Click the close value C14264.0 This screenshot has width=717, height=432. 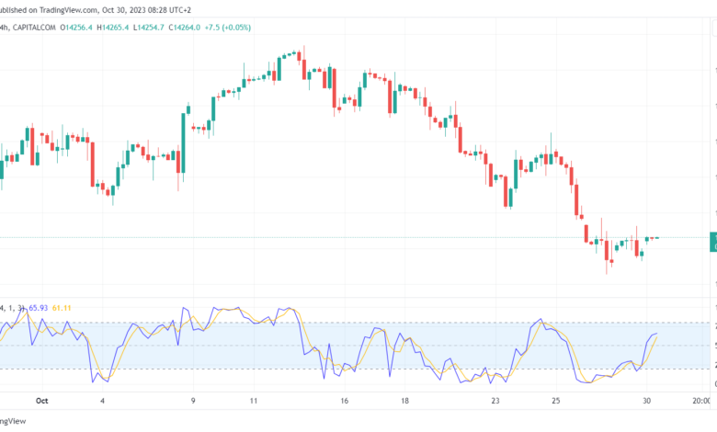coord(184,28)
